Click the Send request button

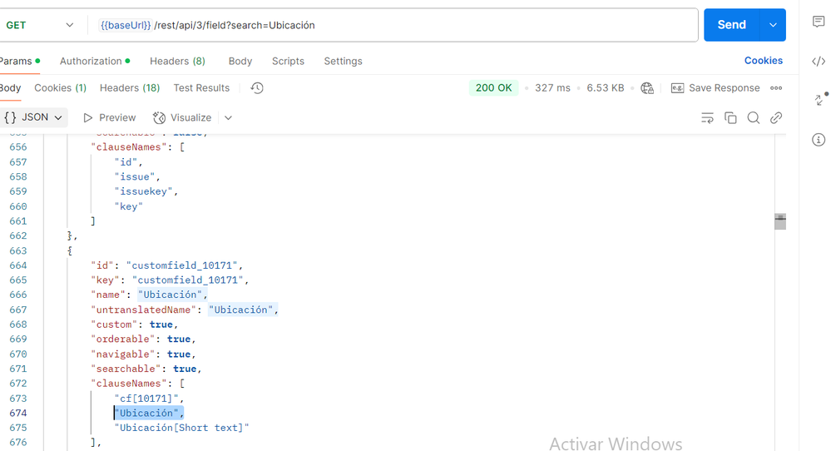[731, 25]
